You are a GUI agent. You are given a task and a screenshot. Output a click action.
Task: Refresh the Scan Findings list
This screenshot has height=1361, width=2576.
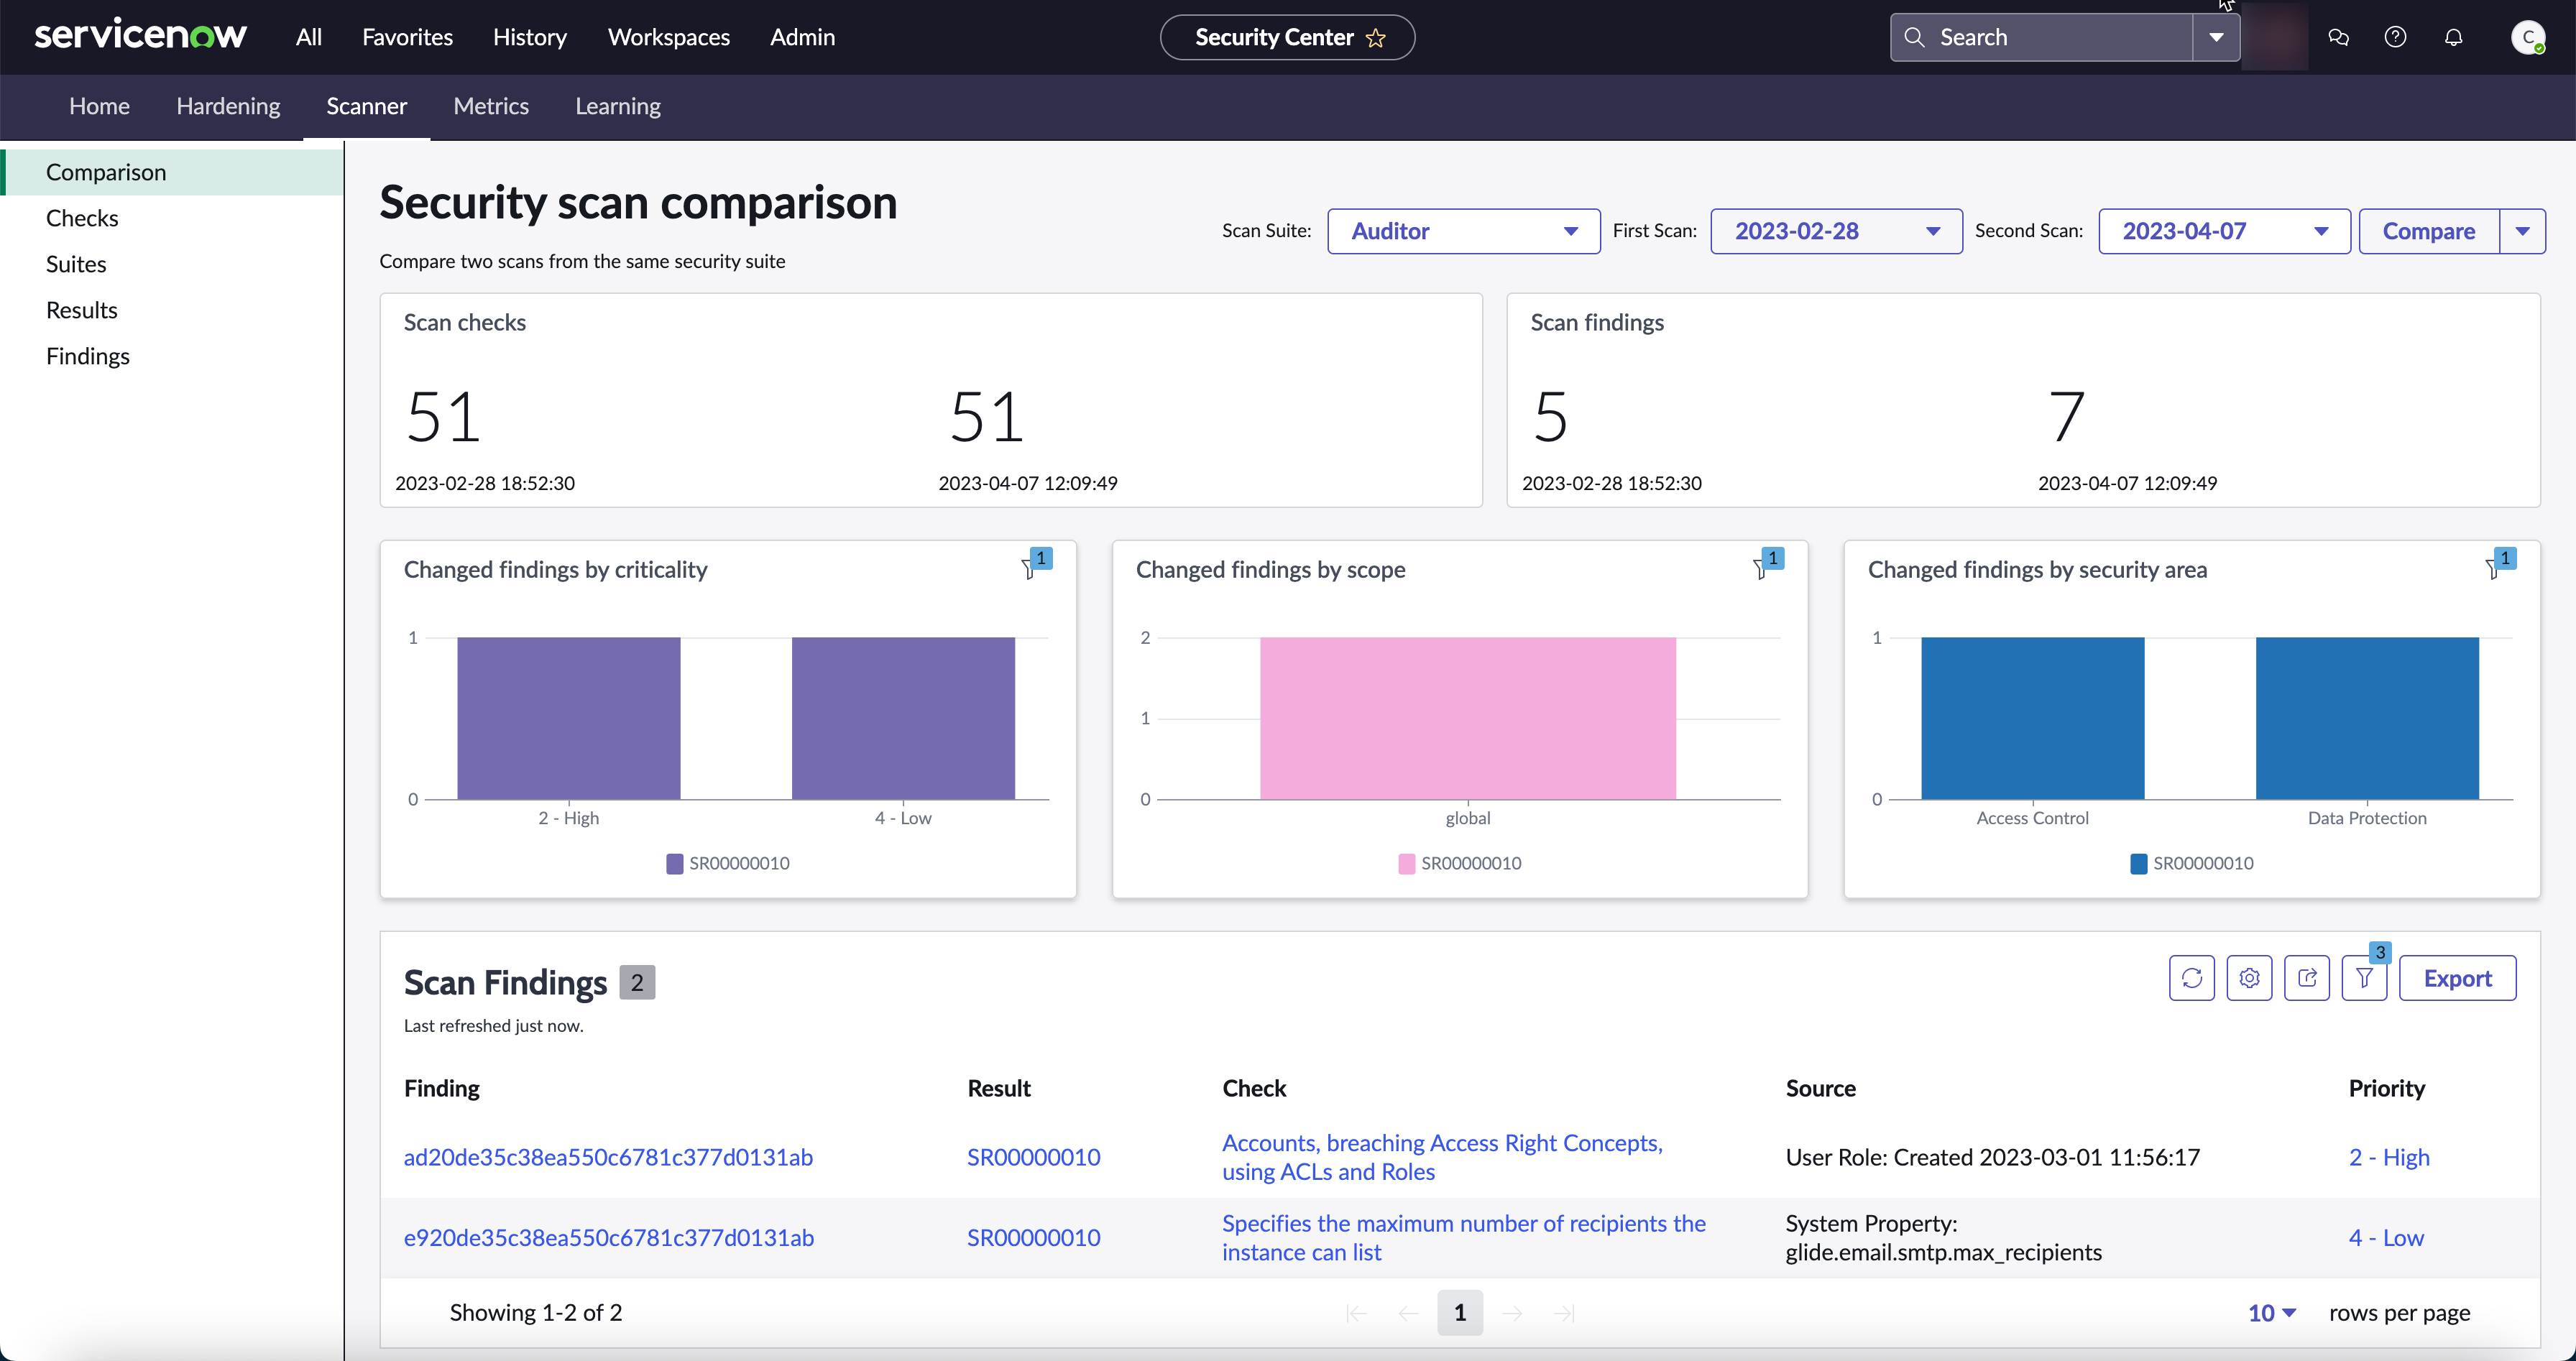point(2192,978)
